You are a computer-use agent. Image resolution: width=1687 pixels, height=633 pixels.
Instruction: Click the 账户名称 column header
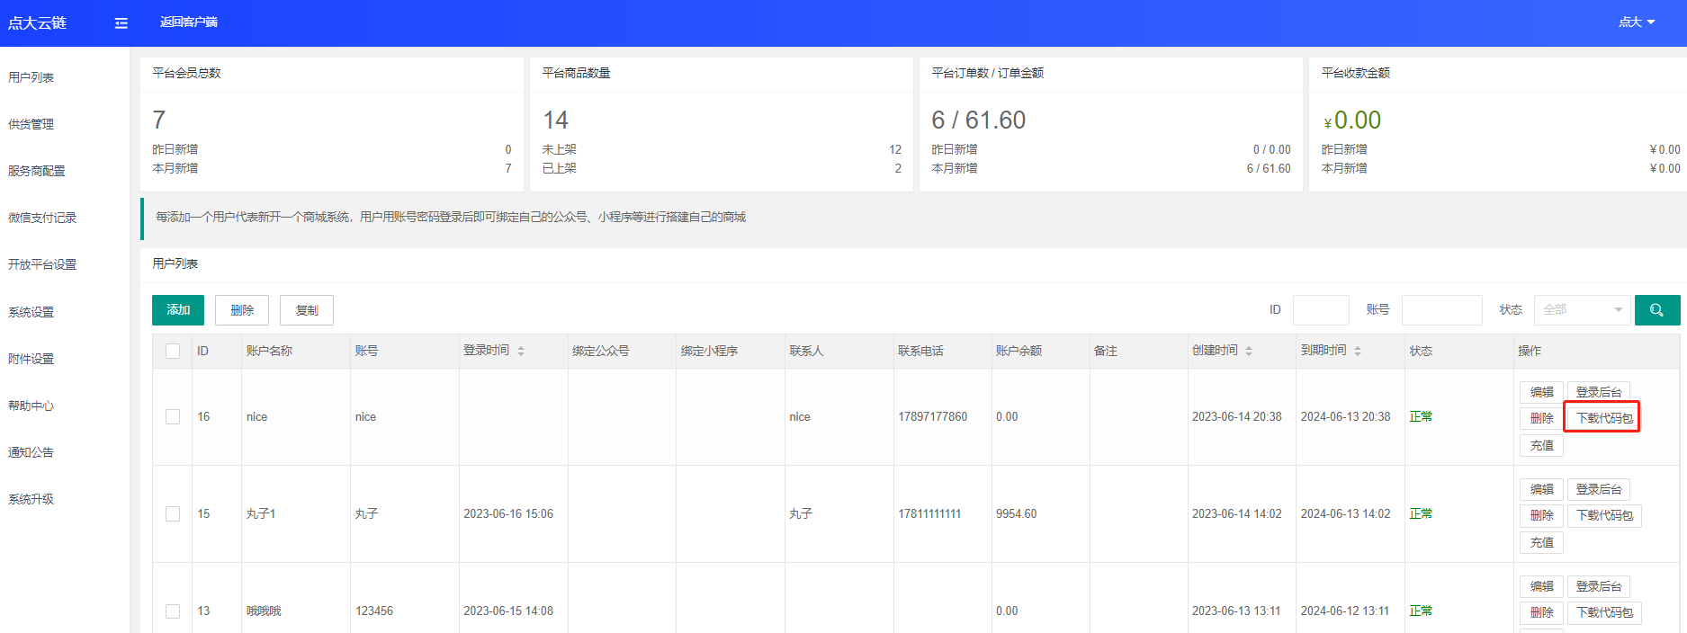point(270,351)
